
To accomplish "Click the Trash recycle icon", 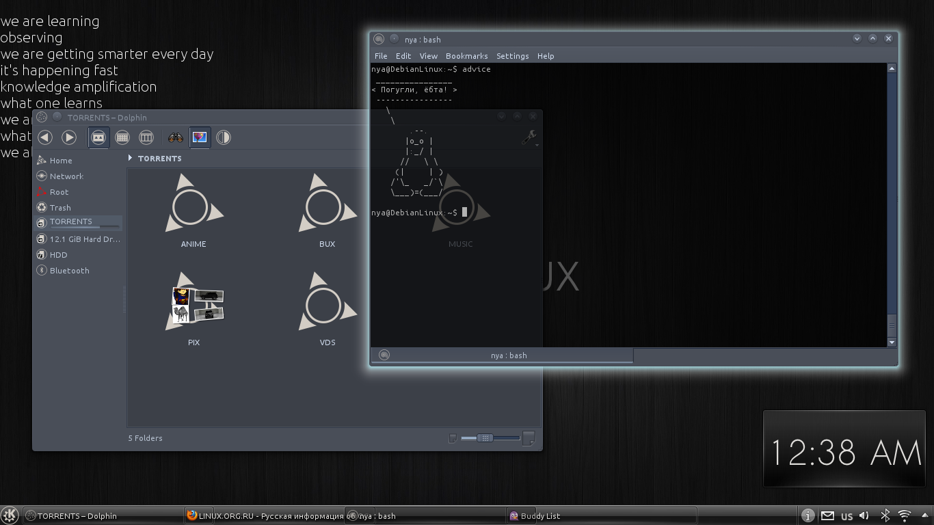I will pos(42,208).
